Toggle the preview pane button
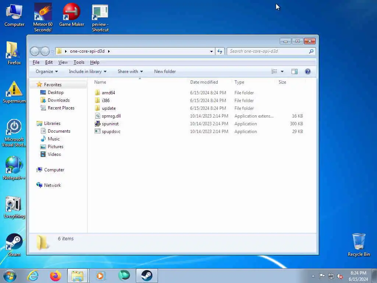377x283 pixels. click(294, 71)
